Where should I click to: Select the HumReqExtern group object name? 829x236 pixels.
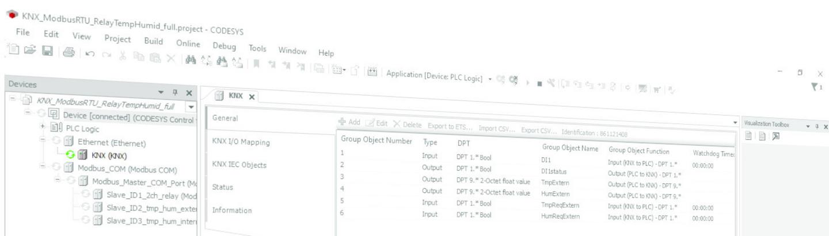561,217
